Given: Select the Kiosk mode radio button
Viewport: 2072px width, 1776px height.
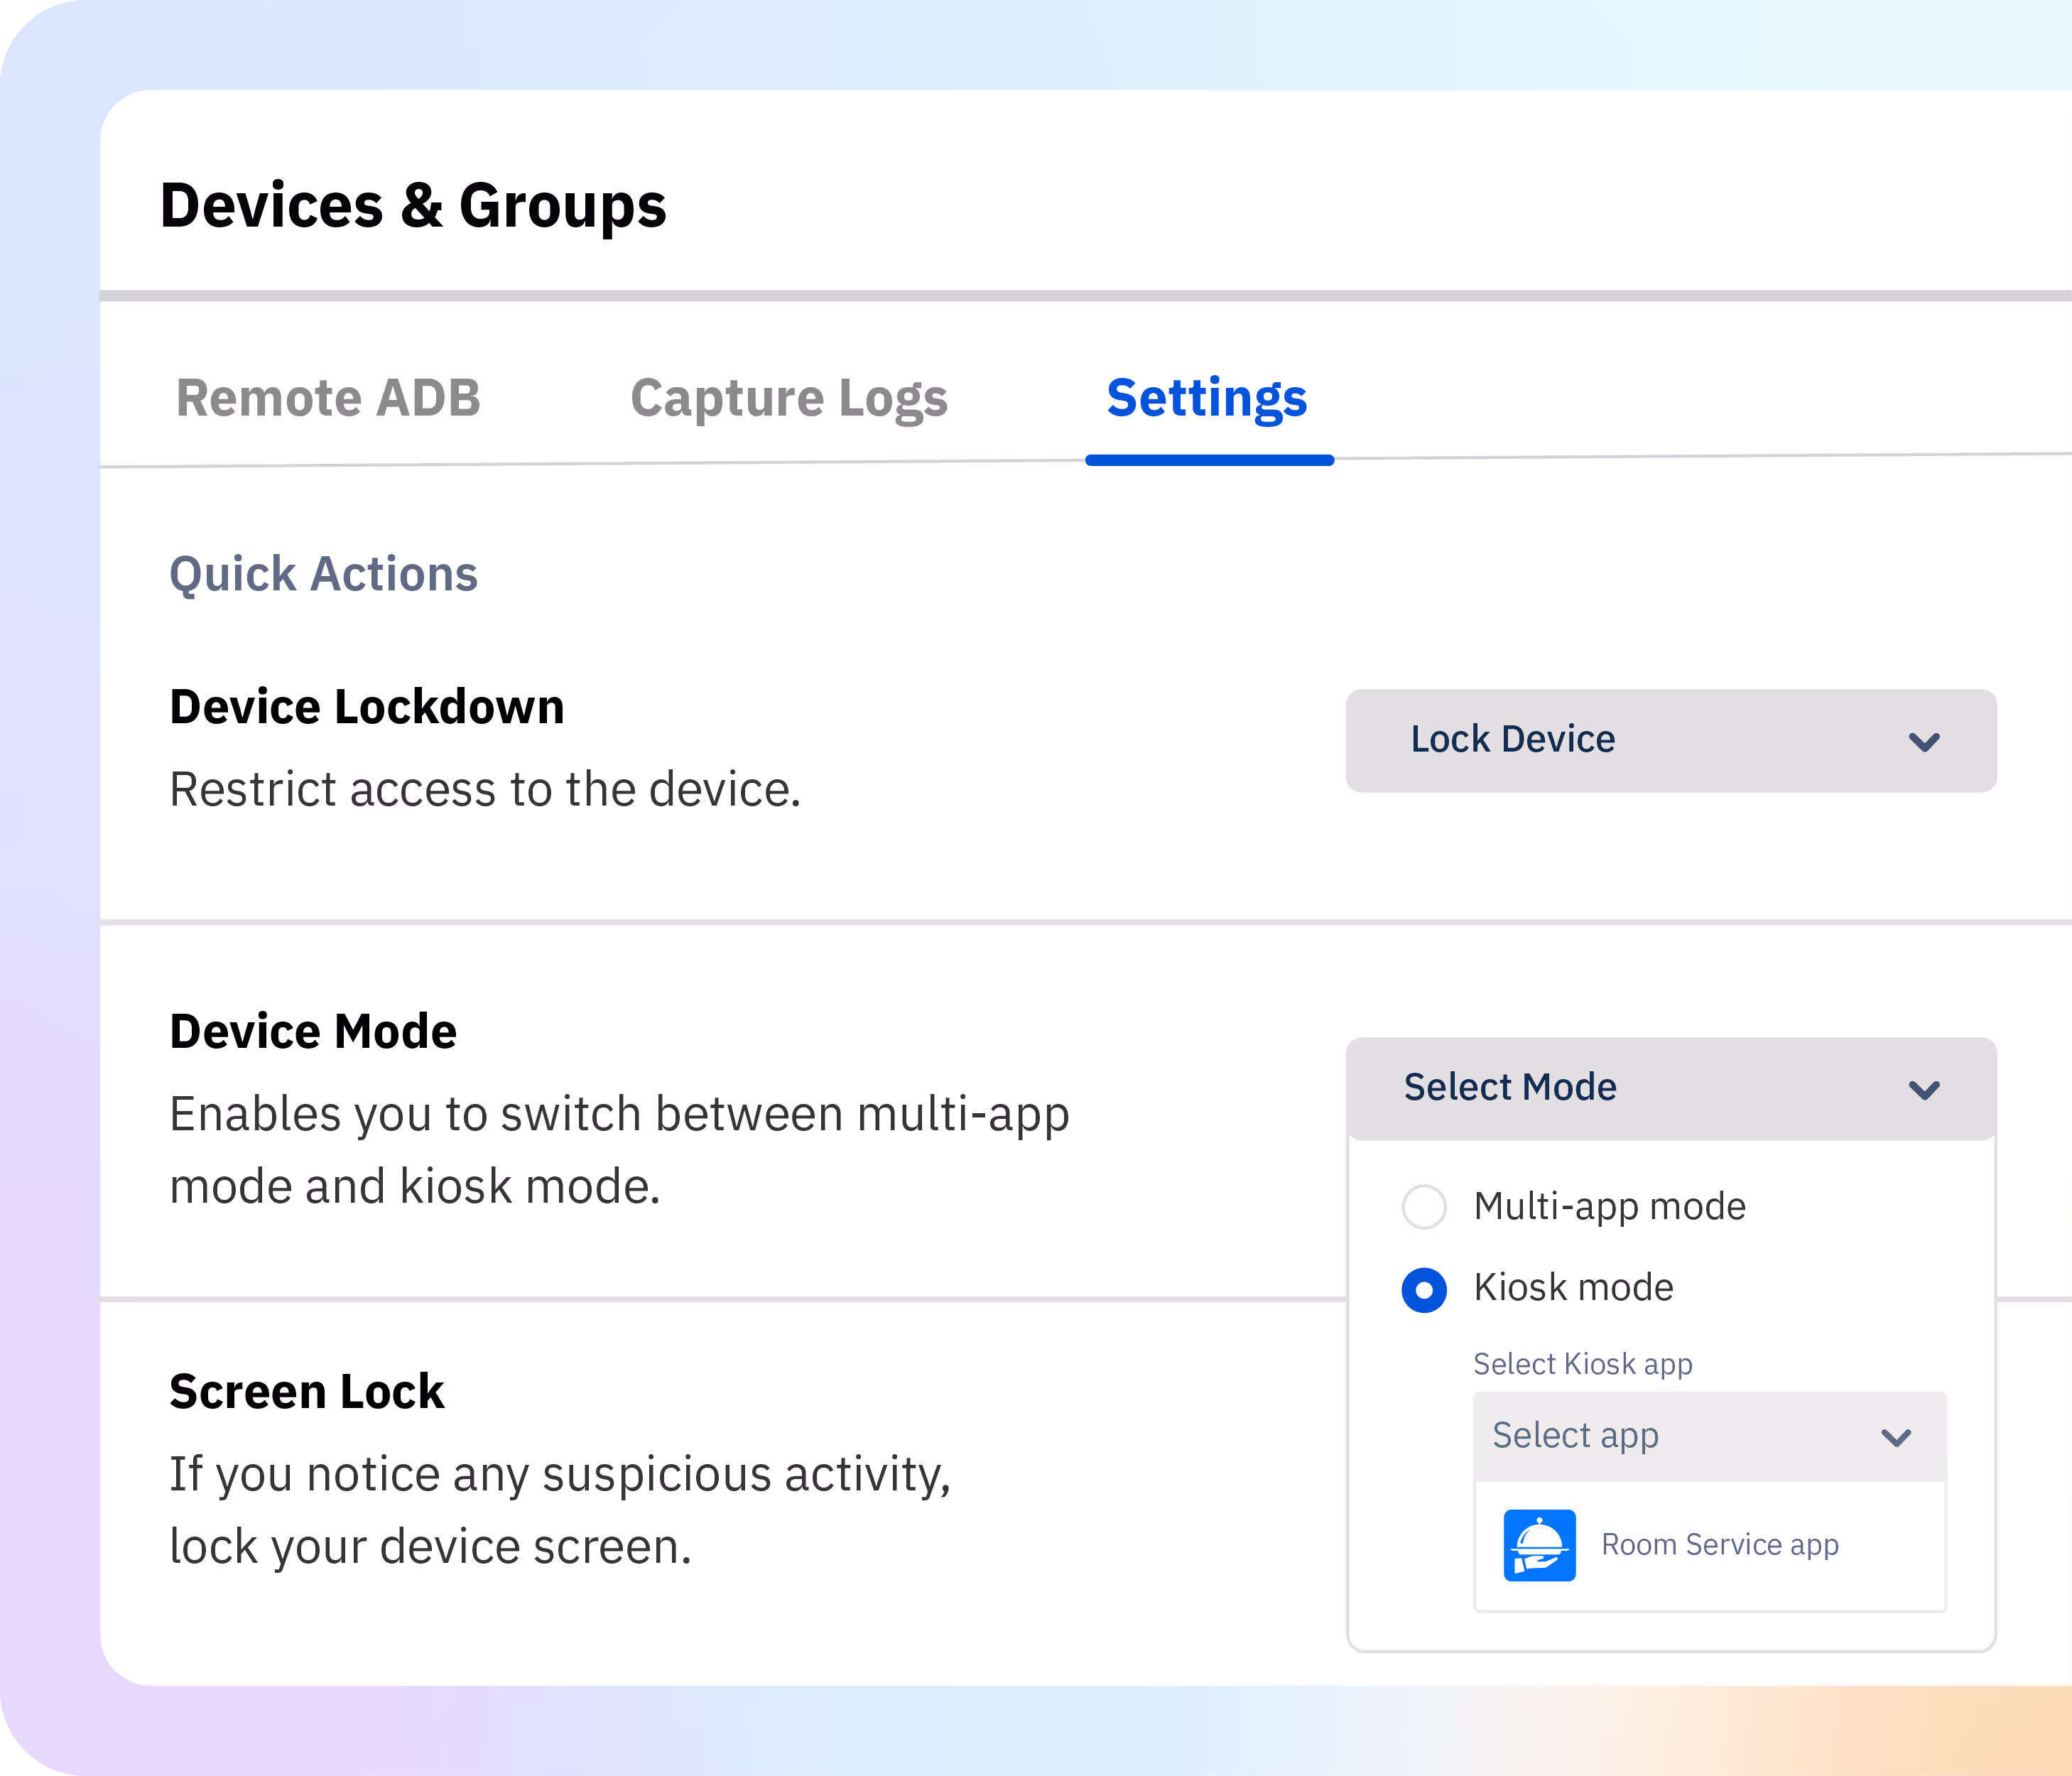Looking at the screenshot, I should pos(1424,1290).
